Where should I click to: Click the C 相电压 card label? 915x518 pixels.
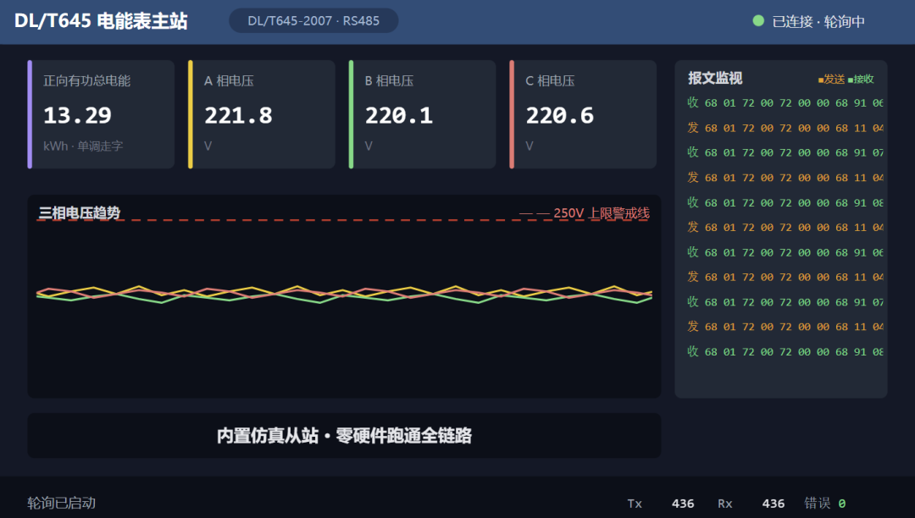pos(551,80)
